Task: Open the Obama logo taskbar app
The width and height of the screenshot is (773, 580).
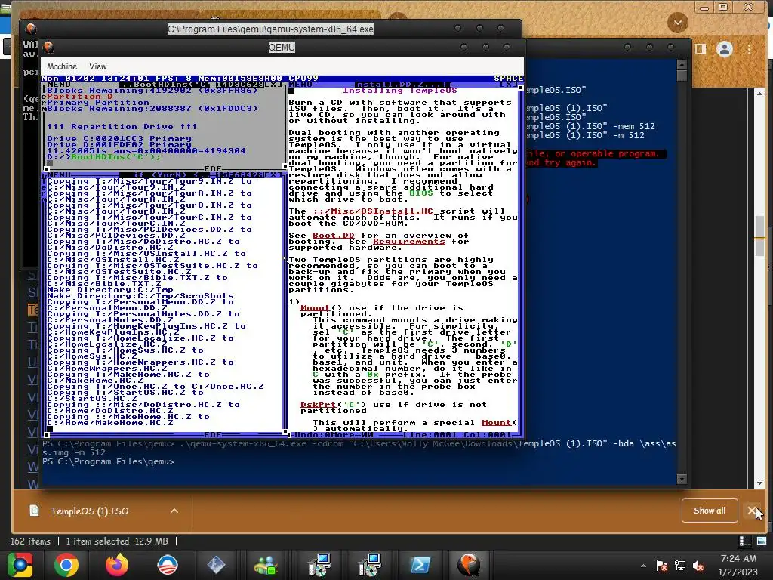Action: tap(167, 565)
